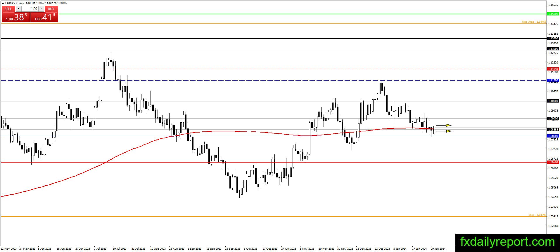
Task: Click the blue 1.08000 price label
Action: click(x=553, y=136)
